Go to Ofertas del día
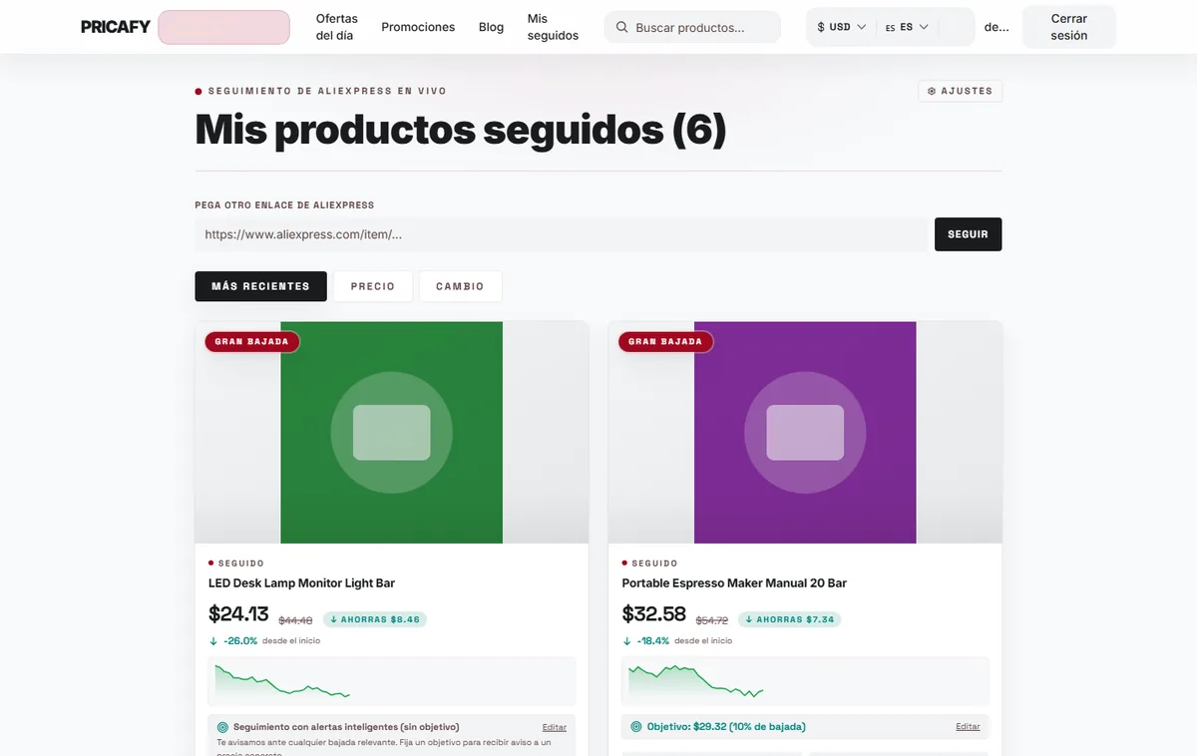 coord(337,27)
